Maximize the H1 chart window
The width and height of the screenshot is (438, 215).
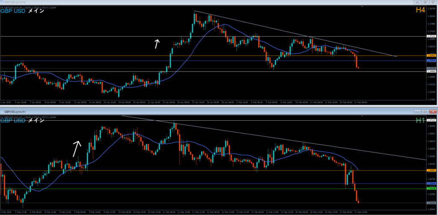click(x=425, y=111)
